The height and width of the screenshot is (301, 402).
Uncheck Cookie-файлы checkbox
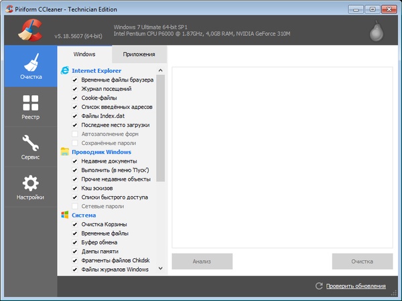(x=75, y=98)
